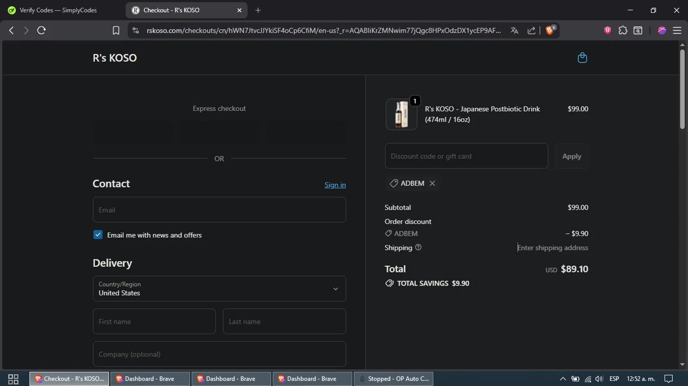Click the share page icon
The image size is (688, 386).
coord(531,30)
